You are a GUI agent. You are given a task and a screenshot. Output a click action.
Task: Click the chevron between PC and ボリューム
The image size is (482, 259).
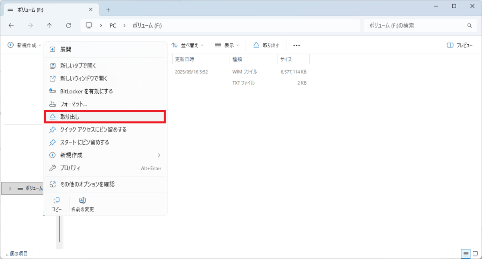125,25
